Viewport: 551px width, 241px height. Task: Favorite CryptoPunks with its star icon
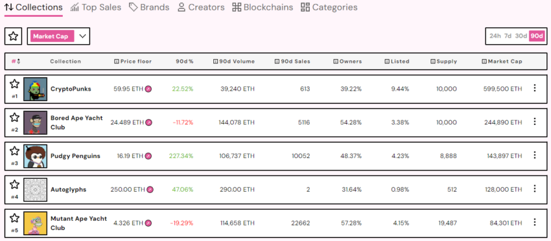pos(14,84)
